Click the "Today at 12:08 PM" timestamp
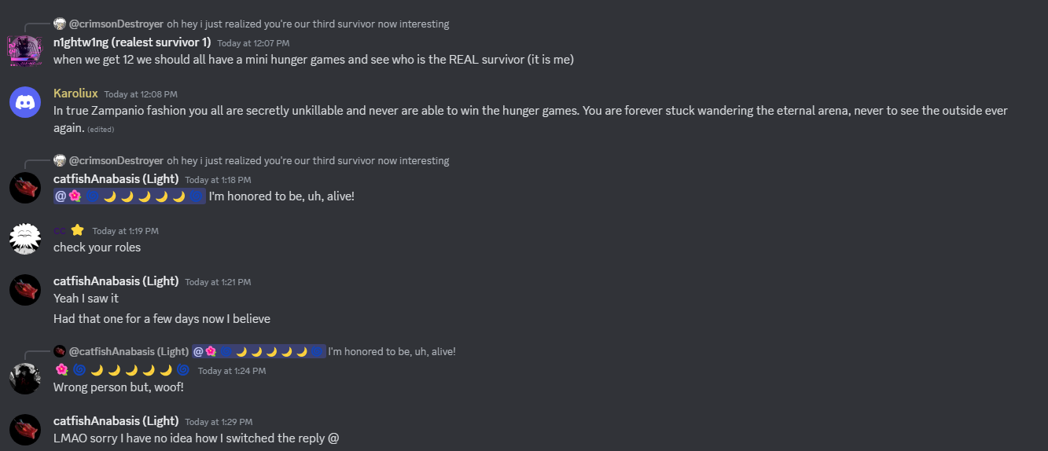 (141, 94)
